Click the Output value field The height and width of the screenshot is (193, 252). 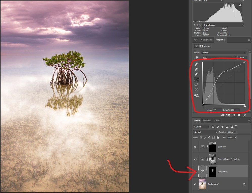point(235,110)
